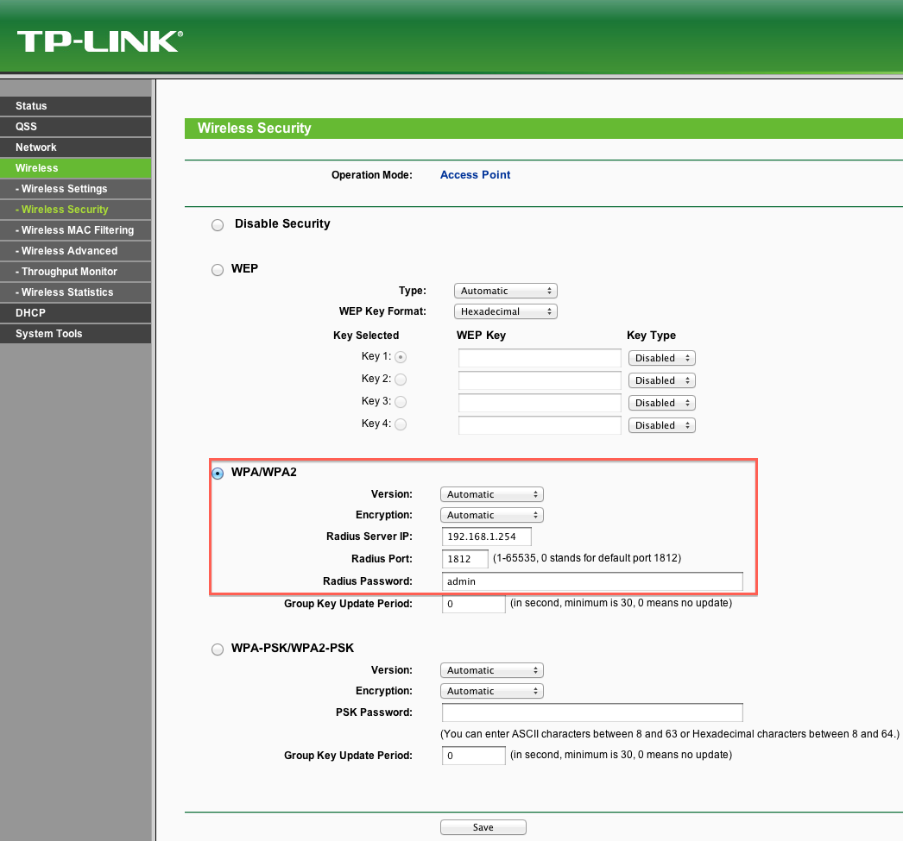Select the WPA/WPA2 radio button

point(217,474)
